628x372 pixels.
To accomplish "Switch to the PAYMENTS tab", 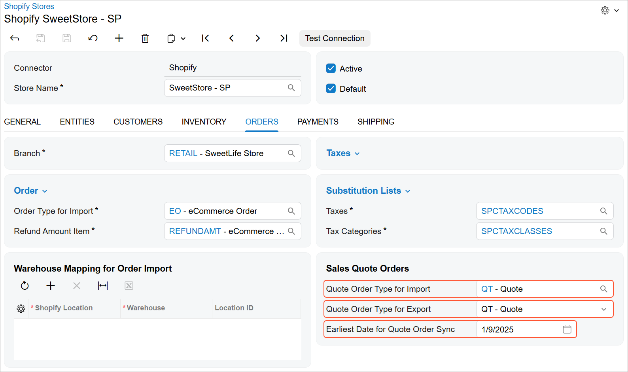I will [x=318, y=122].
